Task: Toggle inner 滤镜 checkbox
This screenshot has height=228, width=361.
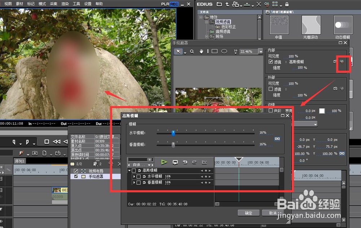Action: 271,62
